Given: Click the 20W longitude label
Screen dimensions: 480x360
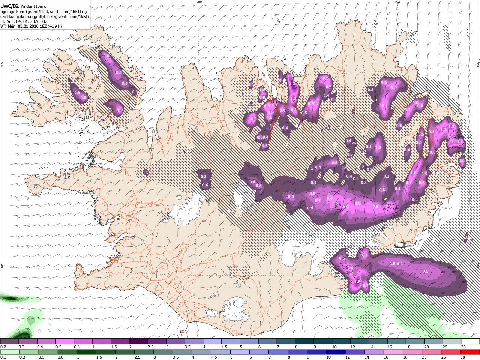Looking at the screenshot, I should tap(199, 2).
